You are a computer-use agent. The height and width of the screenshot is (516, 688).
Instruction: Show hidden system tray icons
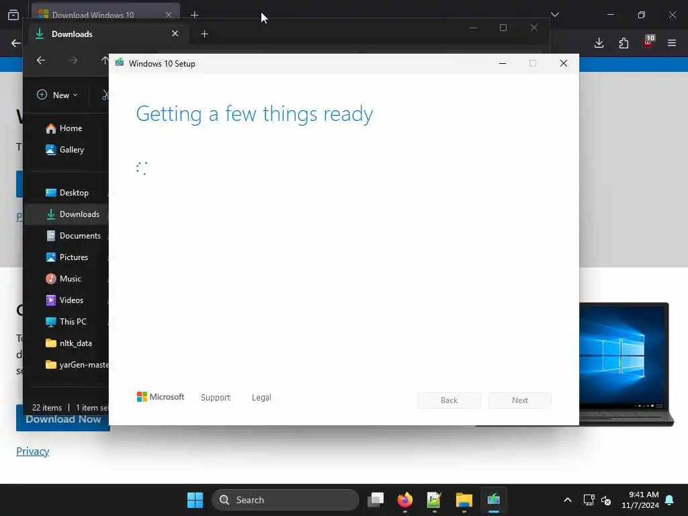(567, 500)
